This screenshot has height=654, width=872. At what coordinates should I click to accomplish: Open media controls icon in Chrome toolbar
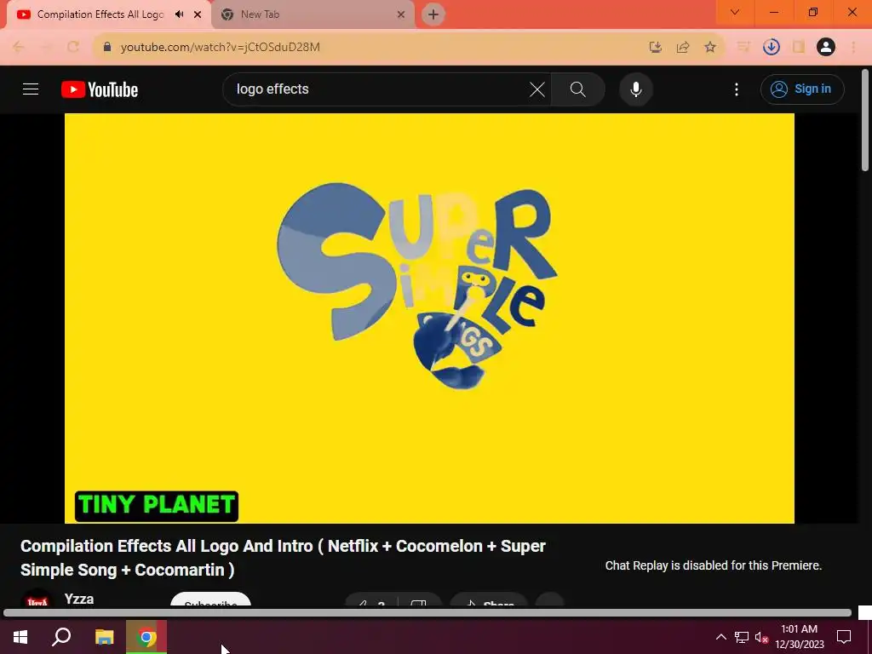[743, 48]
